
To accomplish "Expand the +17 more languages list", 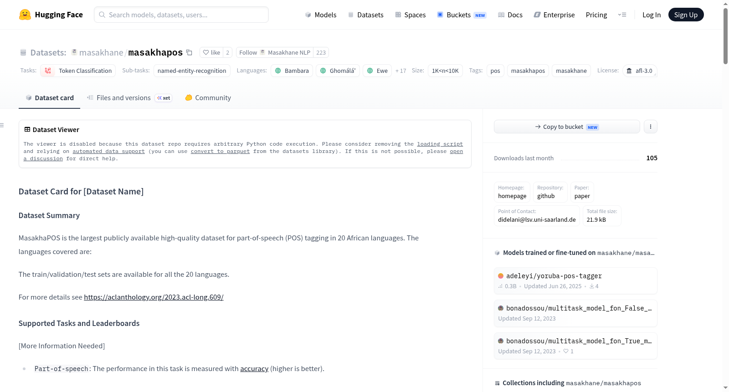I will (400, 71).
